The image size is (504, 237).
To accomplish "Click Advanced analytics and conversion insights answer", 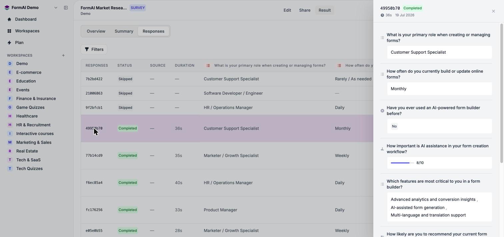I will [433, 199].
